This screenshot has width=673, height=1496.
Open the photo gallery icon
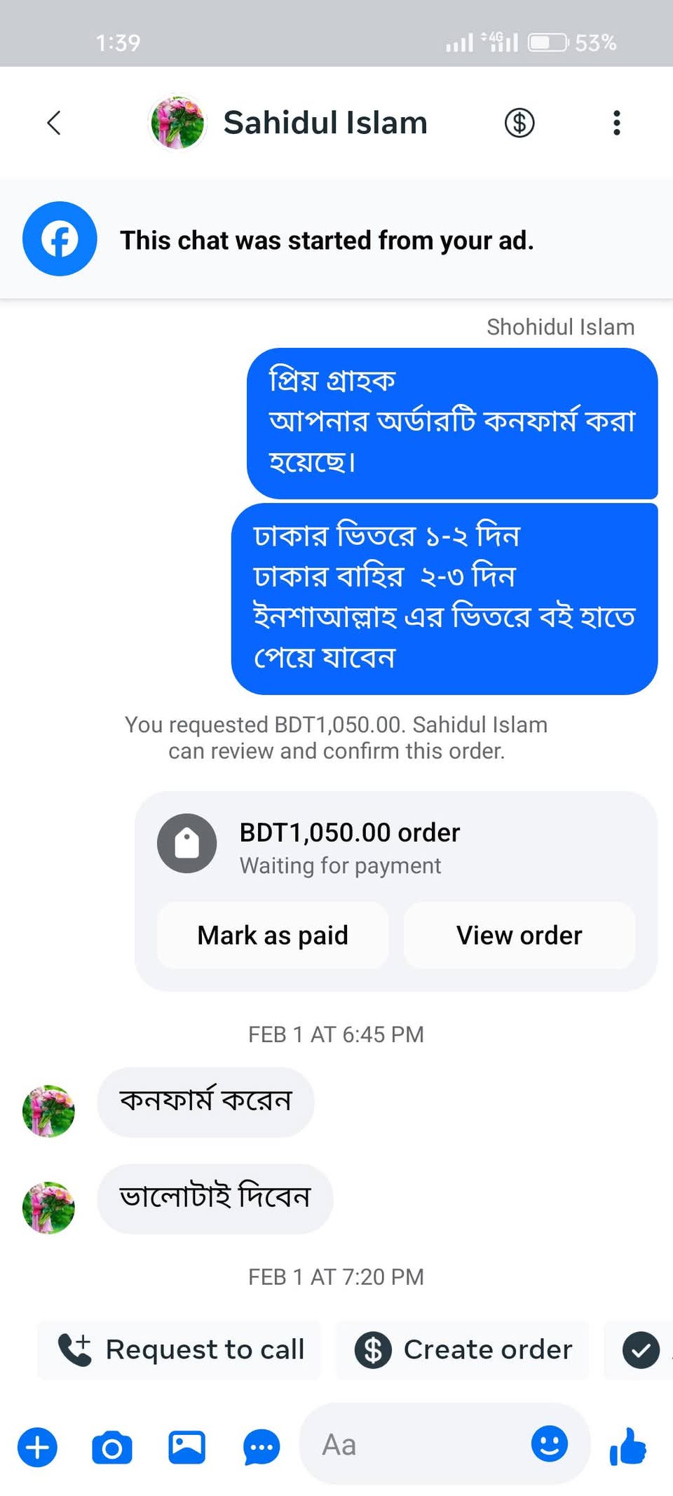[186, 1447]
